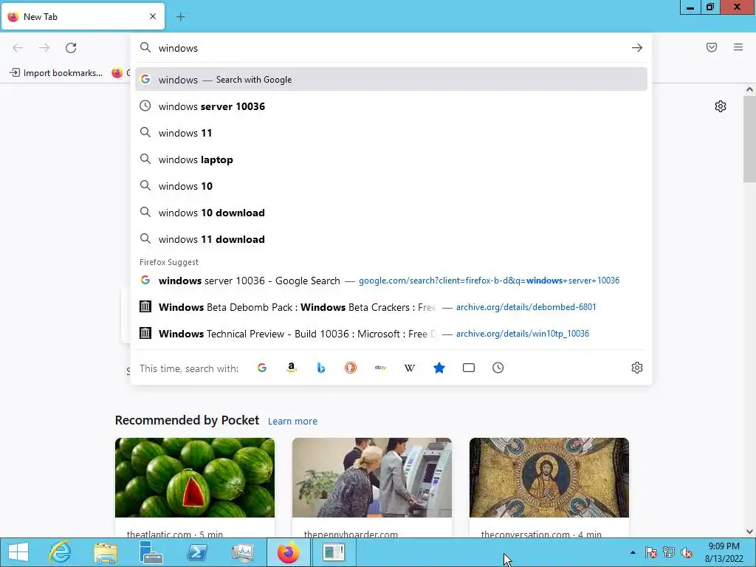Click the network tray icon
The height and width of the screenshot is (567, 756).
pyautogui.click(x=669, y=552)
